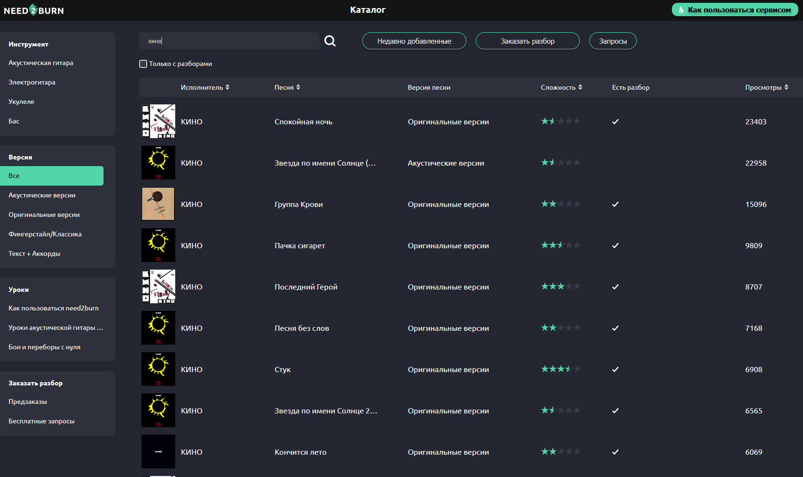Open Бесплатные запросы page

click(x=41, y=421)
